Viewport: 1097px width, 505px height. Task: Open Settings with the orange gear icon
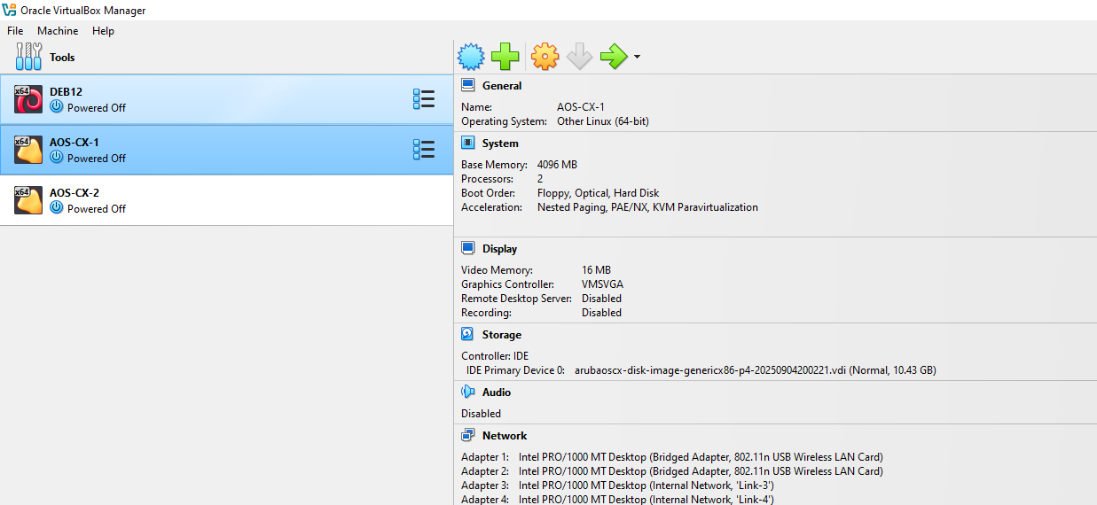point(545,58)
